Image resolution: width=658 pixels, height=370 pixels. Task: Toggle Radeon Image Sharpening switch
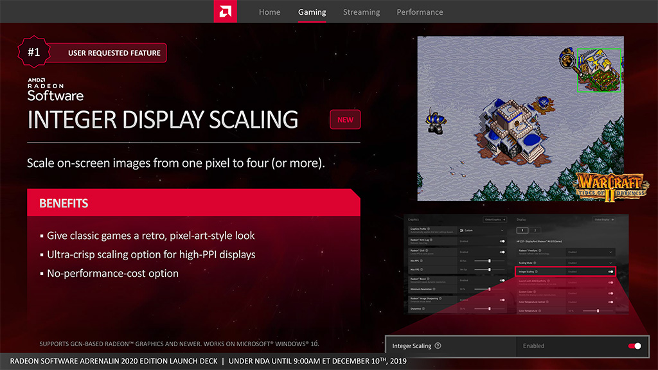coord(502,300)
